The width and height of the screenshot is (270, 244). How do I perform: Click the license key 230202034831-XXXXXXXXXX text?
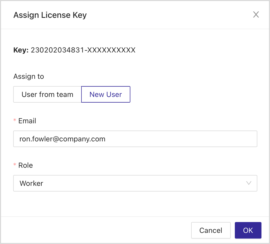click(x=83, y=50)
